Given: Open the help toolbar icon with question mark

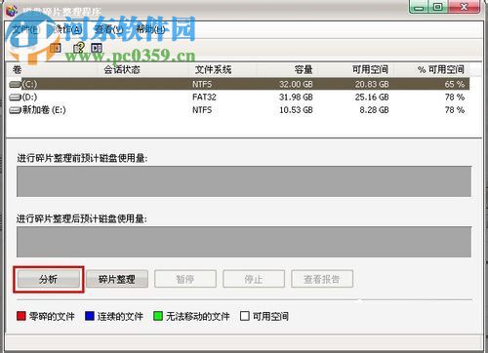Looking at the screenshot, I should (78, 48).
